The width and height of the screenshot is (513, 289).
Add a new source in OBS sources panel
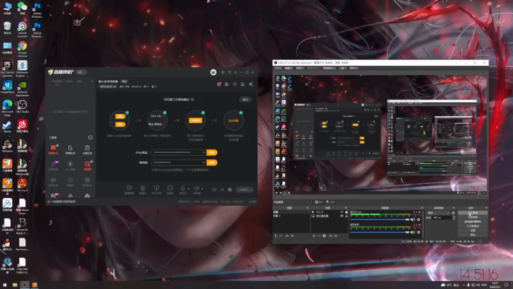(x=314, y=236)
